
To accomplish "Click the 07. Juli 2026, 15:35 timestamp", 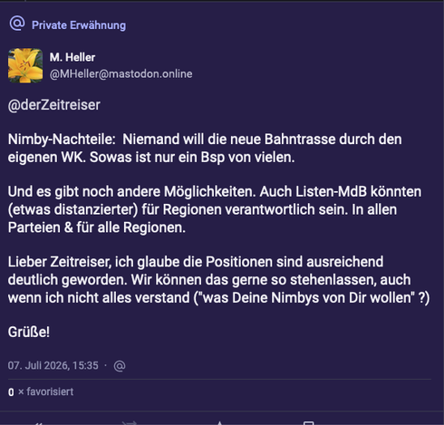I will click(53, 365).
